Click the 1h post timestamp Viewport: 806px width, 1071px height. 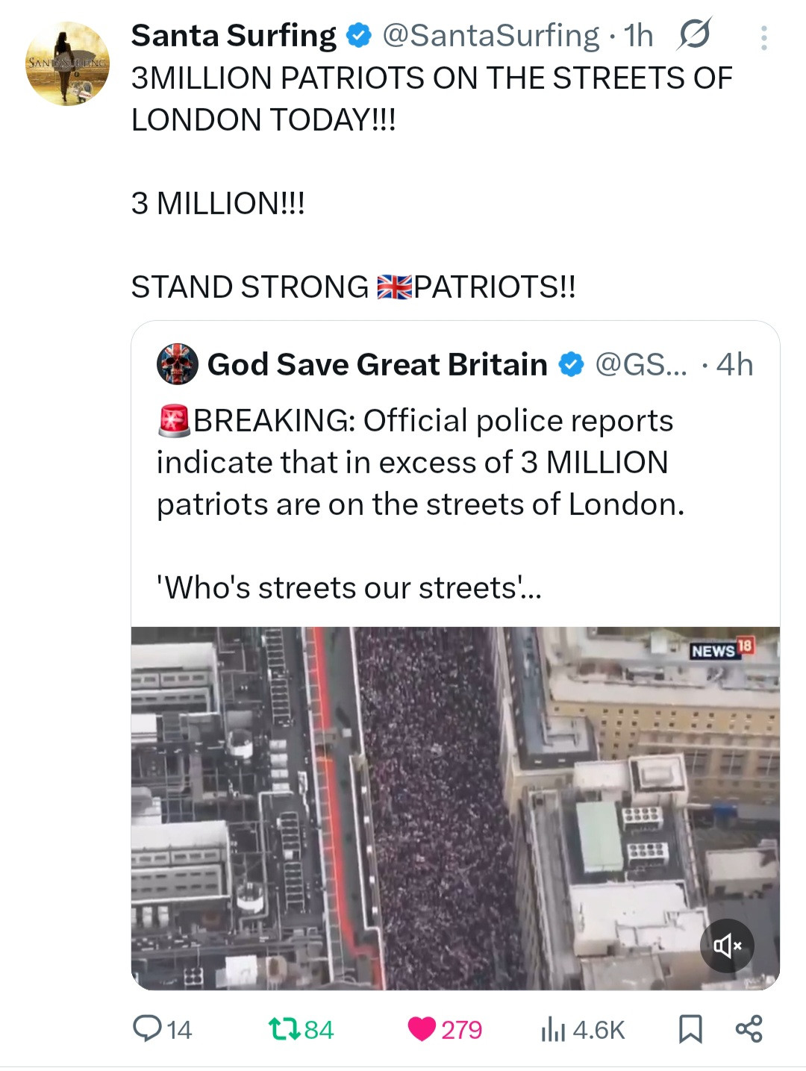click(639, 35)
